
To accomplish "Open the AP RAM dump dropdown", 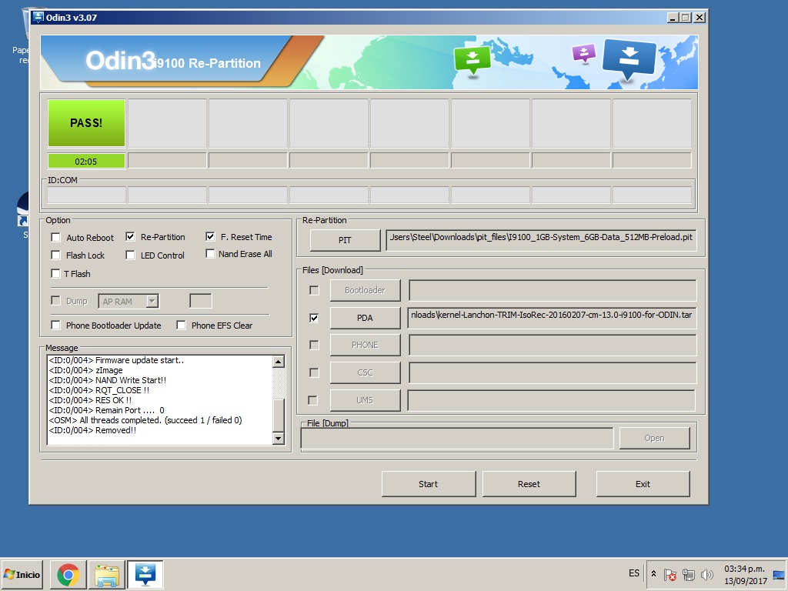I will coord(152,301).
